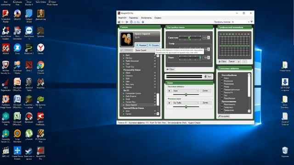Image resolution: width=294 pixels, height=165 pixels.
Task: Open the third menu in the MorphVOX menu bar
Action: (x=146, y=18)
